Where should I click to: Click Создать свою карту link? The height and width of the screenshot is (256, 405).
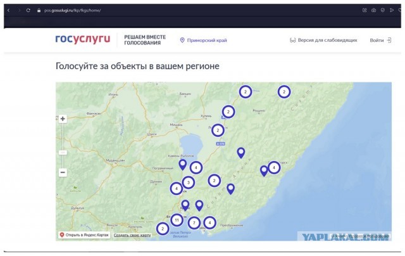[132, 235]
